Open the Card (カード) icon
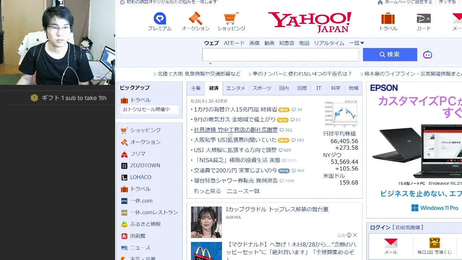The width and height of the screenshot is (462, 260). click(x=424, y=18)
